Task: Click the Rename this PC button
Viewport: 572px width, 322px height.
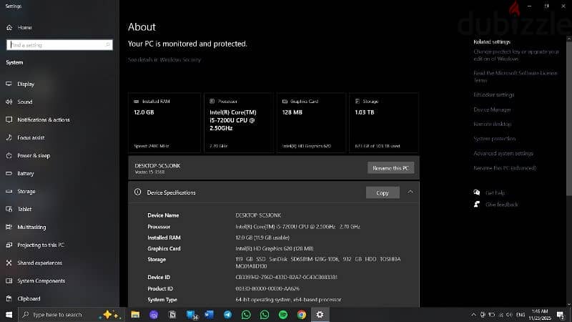Action: pos(390,168)
